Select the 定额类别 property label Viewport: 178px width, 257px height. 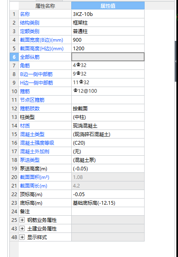pos(30,31)
